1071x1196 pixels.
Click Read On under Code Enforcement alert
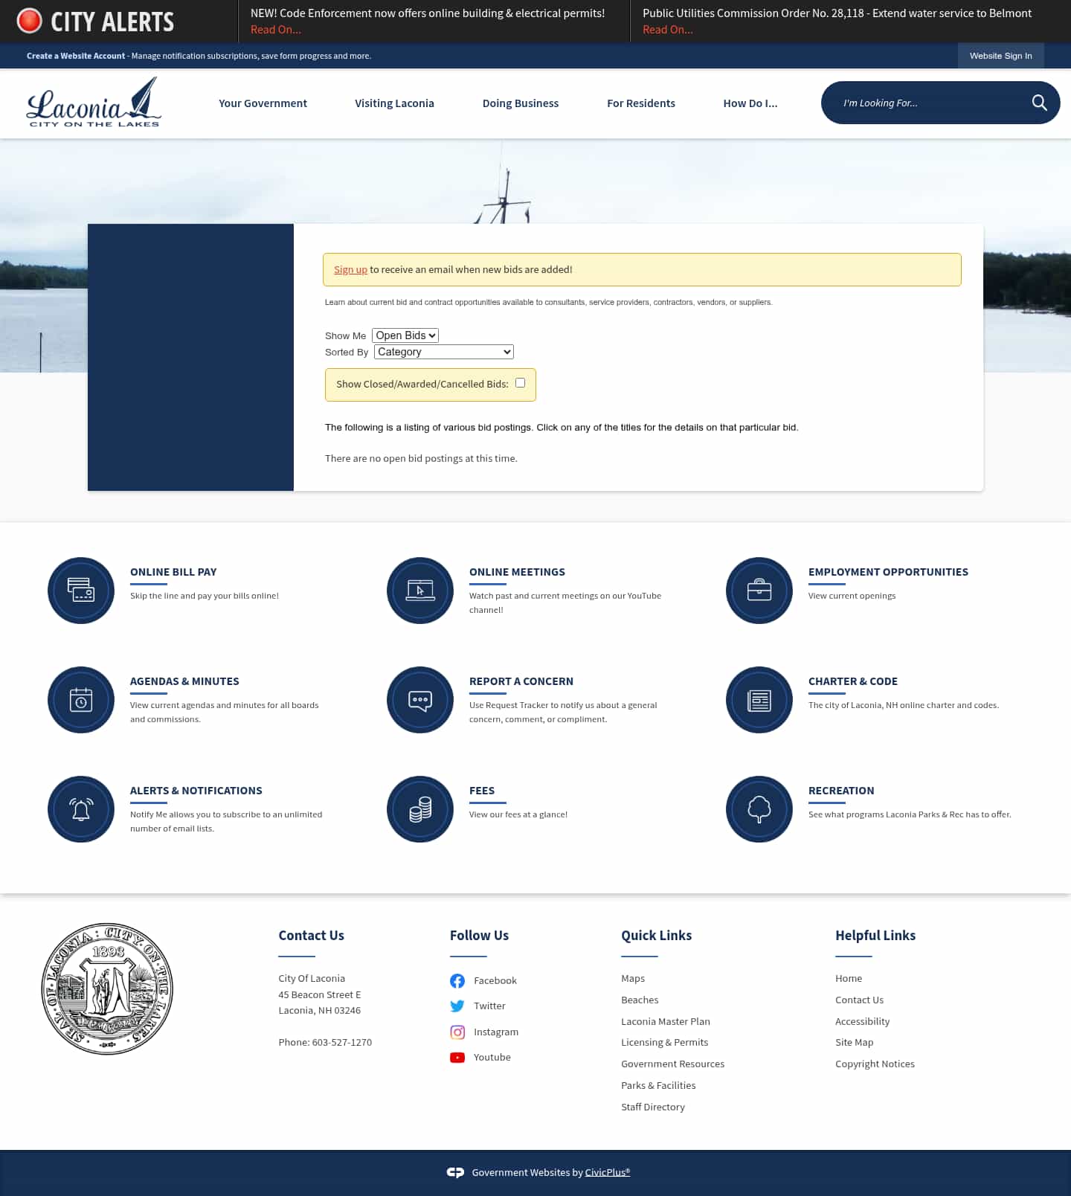tap(276, 30)
